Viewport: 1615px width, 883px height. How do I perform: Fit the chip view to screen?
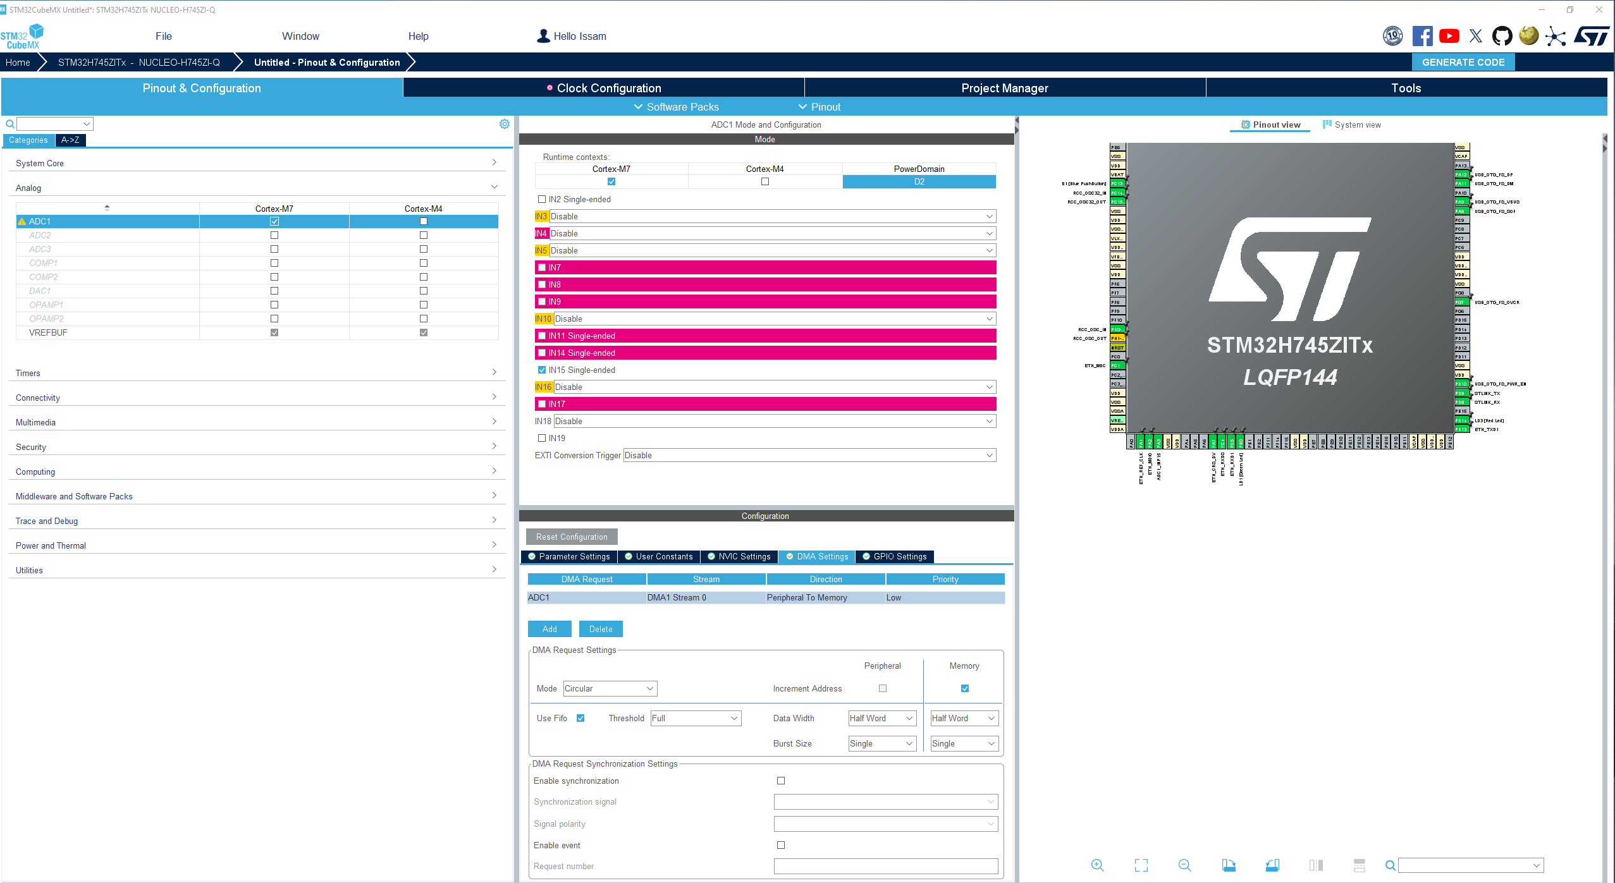point(1141,865)
